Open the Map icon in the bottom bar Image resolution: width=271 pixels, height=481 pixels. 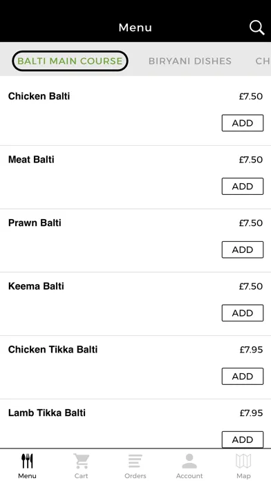[x=243, y=461]
